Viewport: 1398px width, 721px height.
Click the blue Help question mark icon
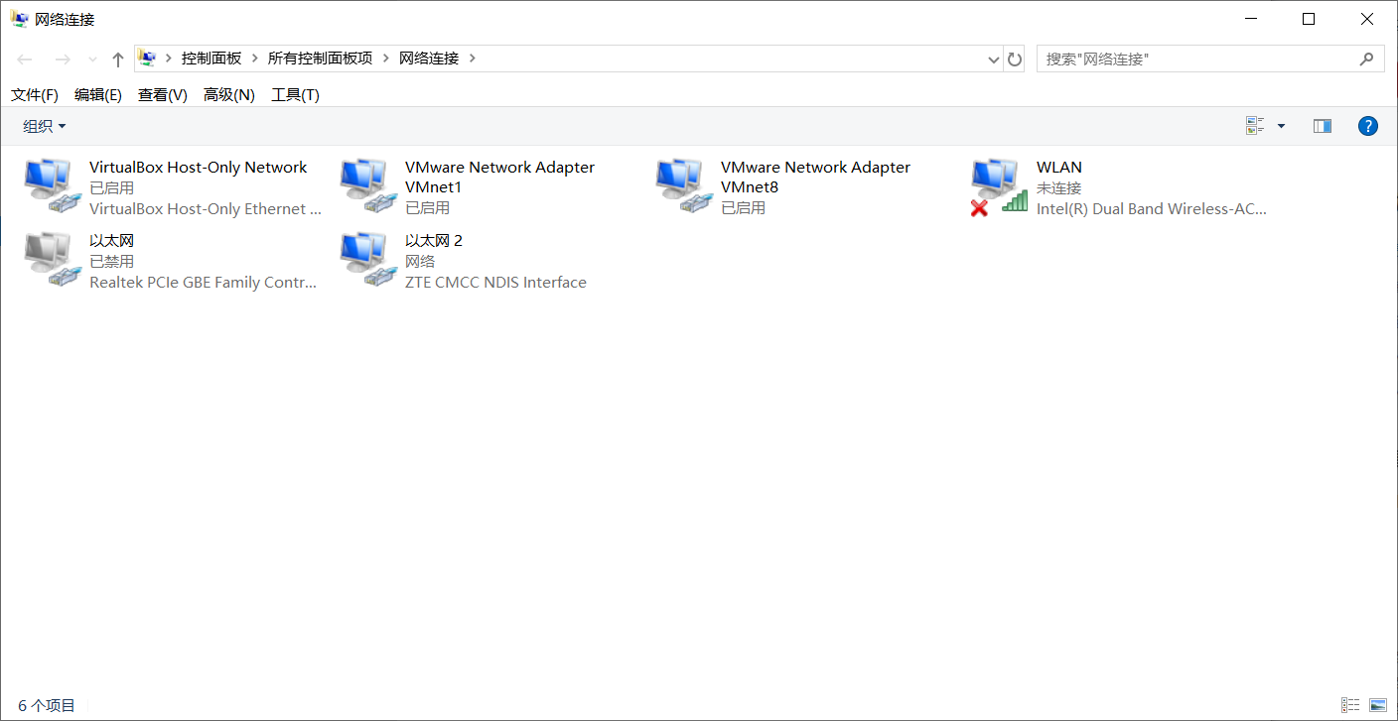(x=1368, y=125)
